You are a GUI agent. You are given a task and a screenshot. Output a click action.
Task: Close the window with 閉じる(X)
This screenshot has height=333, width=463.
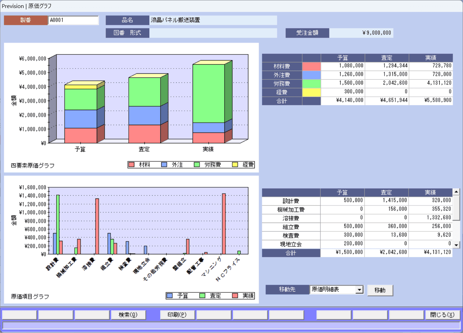coord(442,315)
